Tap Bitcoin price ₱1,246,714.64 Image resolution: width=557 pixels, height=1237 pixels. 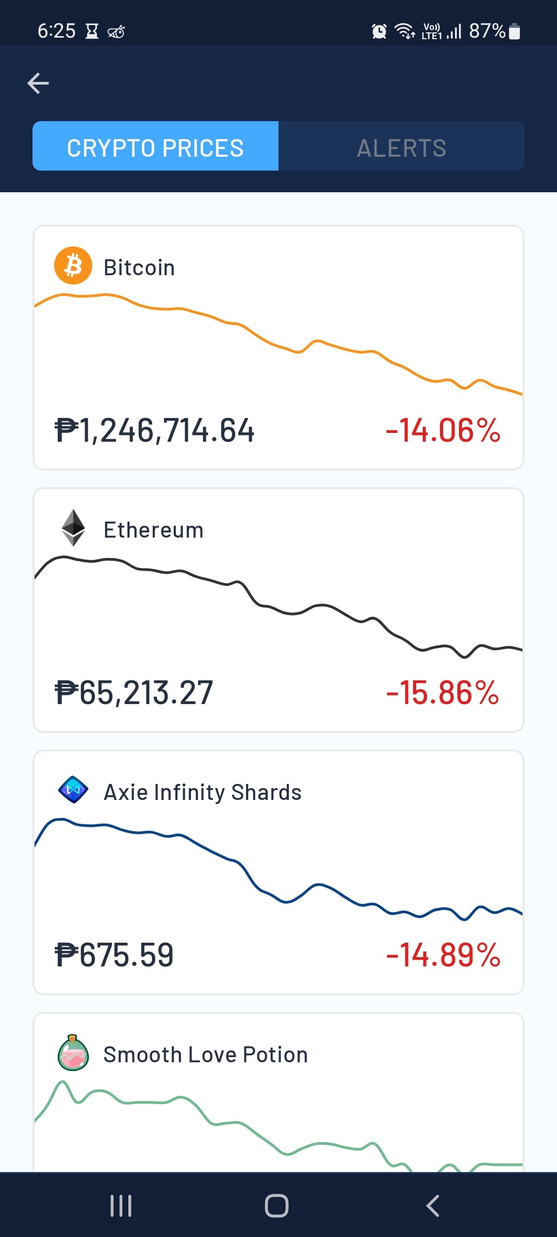pyautogui.click(x=155, y=430)
